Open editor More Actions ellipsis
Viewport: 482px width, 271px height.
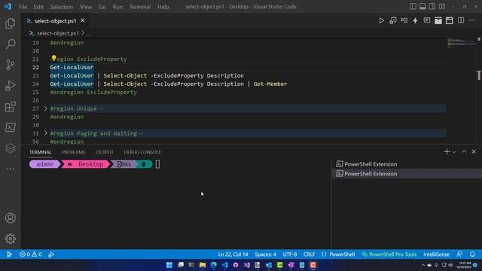tap(472, 20)
